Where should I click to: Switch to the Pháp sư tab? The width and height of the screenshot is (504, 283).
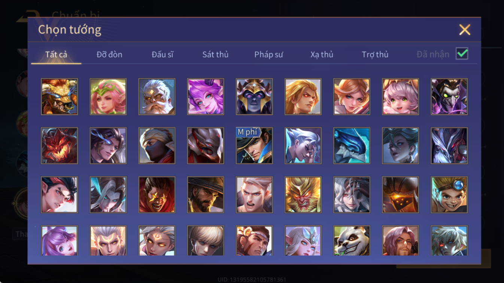(x=268, y=55)
